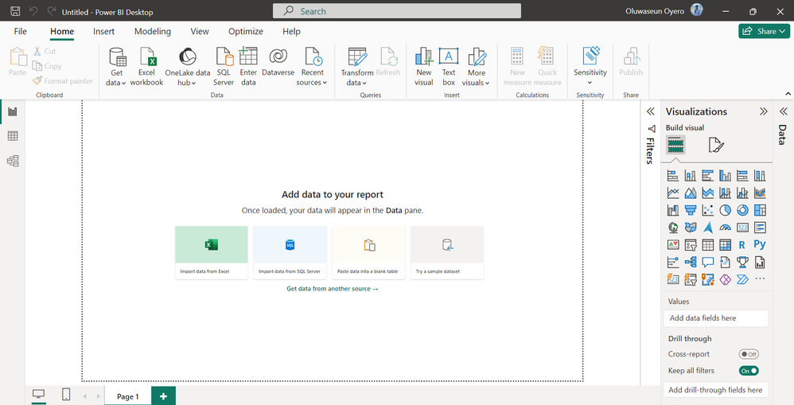Viewport: 794px width, 405px height.
Task: Click Excel workbook in ribbon
Action: [x=147, y=66]
